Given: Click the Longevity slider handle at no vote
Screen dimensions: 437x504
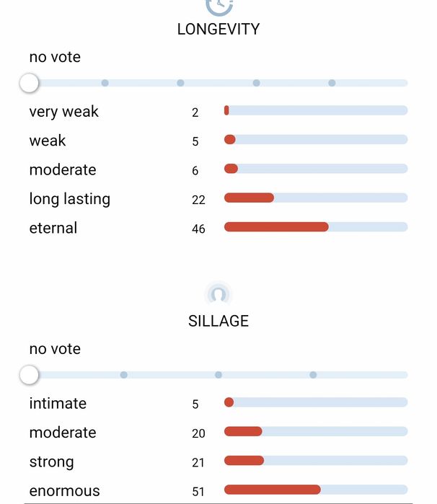Looking at the screenshot, I should 29,83.
